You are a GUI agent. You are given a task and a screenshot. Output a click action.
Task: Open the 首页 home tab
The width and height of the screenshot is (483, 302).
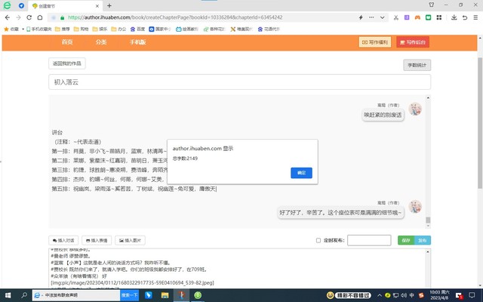click(x=67, y=42)
